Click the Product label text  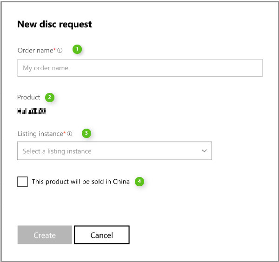pos(29,98)
